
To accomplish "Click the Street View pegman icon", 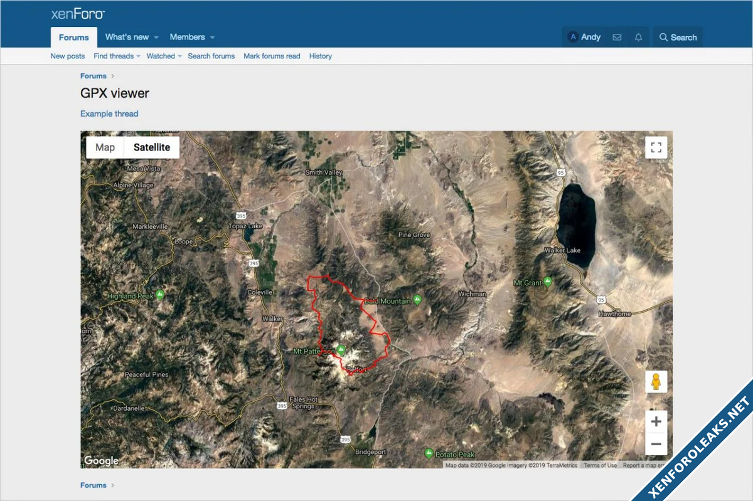I will 656,382.
